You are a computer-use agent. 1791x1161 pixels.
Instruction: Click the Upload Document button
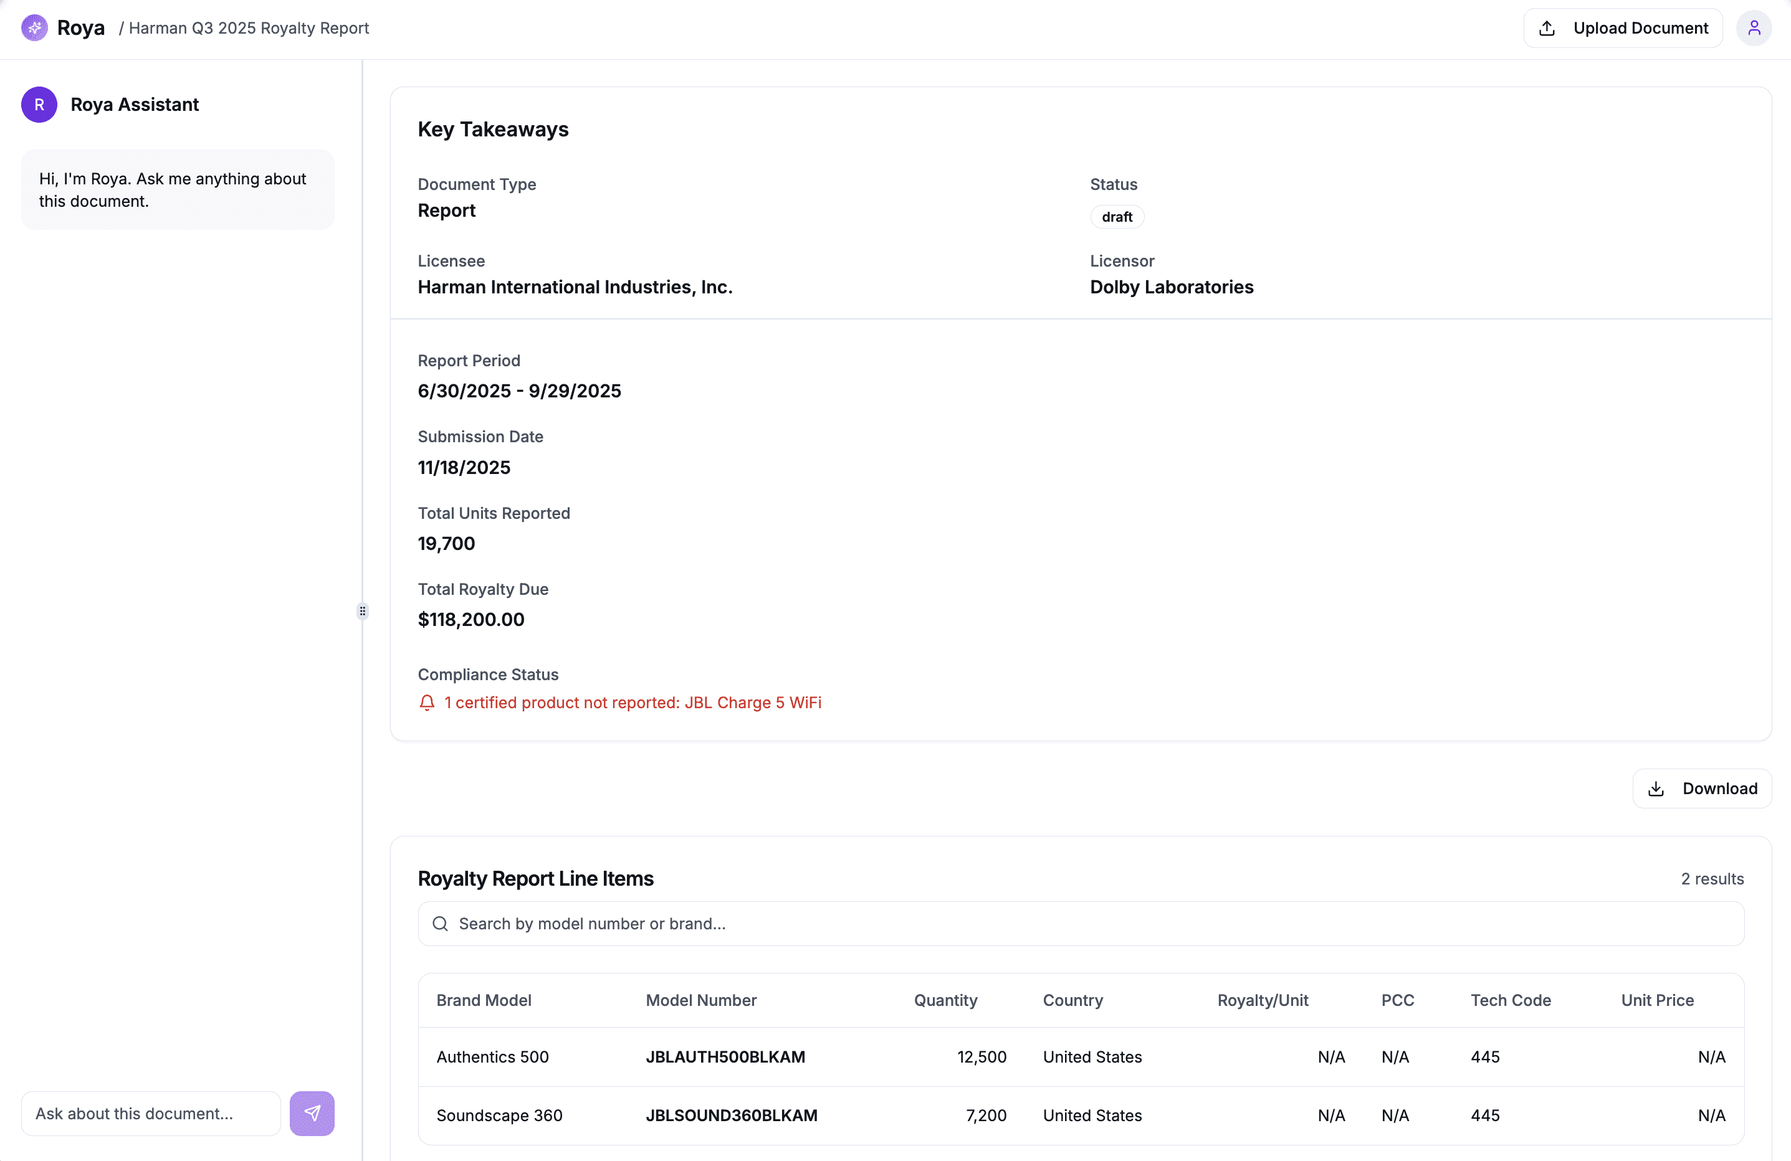(x=1623, y=29)
